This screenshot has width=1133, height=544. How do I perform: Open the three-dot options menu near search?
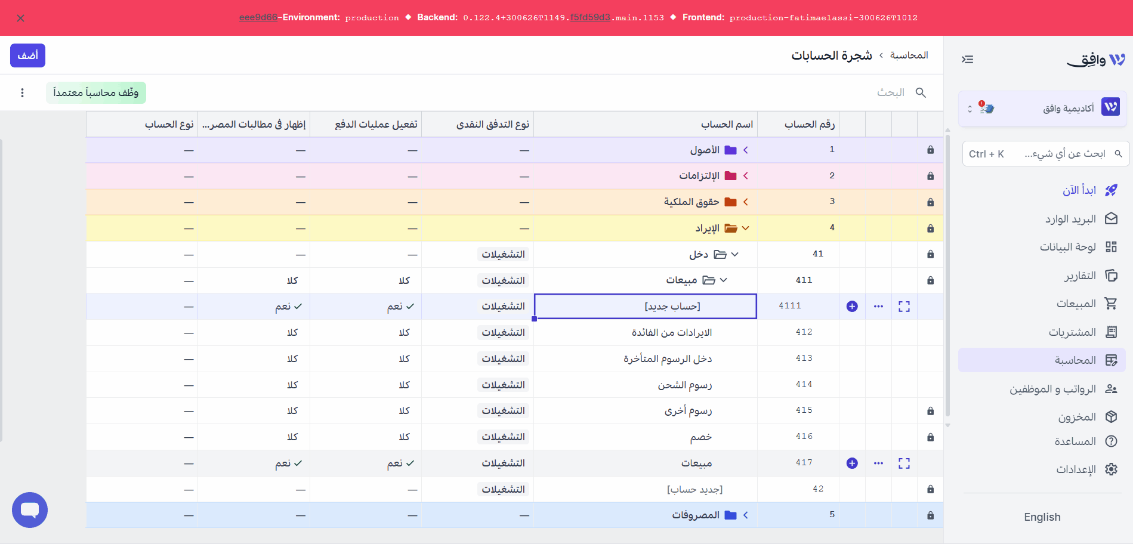click(22, 92)
